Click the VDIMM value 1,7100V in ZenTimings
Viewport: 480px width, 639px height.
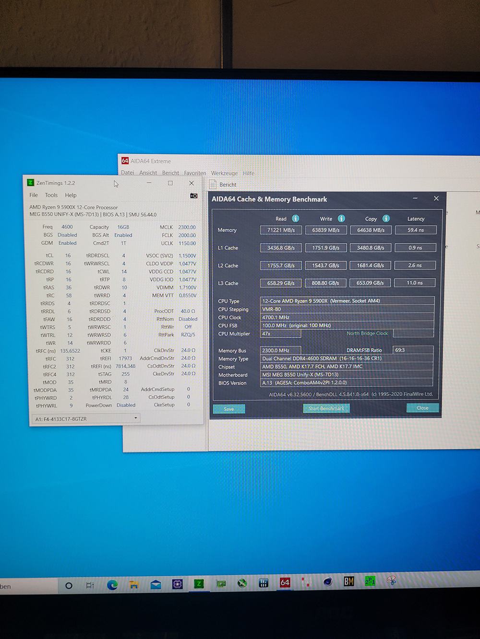pos(188,288)
